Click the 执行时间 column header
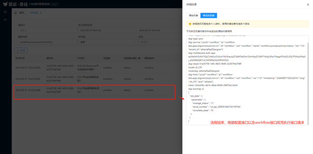Viewport: 313px width, 154px height. pos(20,58)
